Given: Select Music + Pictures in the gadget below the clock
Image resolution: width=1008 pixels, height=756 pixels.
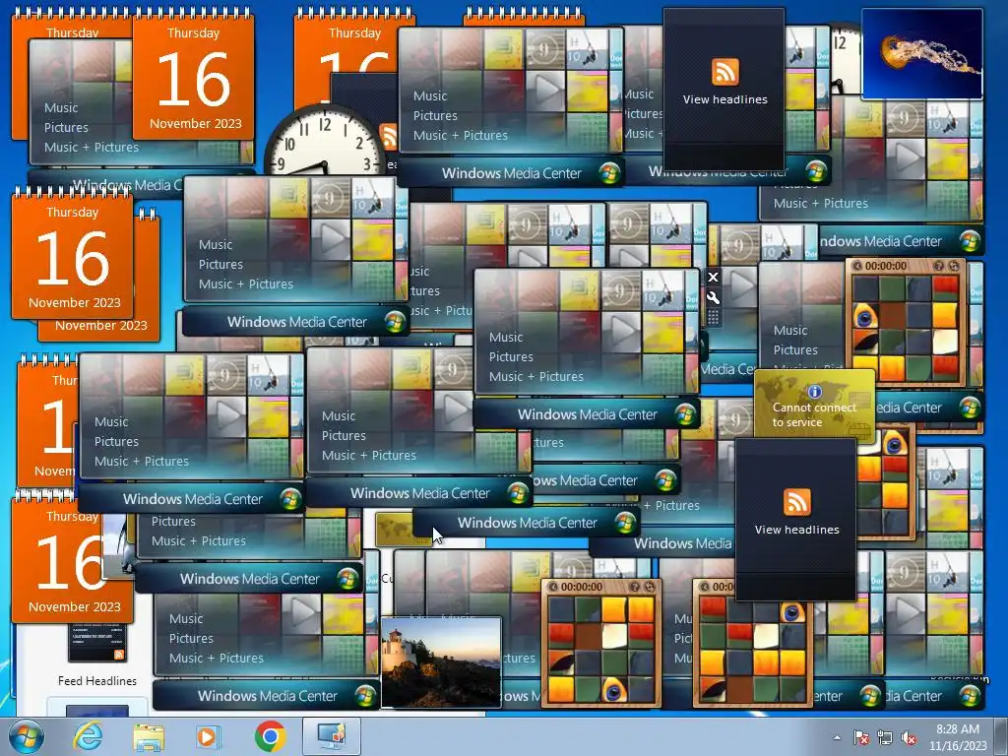Looking at the screenshot, I should click(245, 284).
